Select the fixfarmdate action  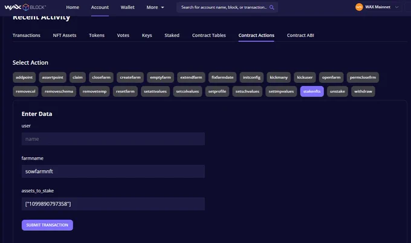coord(222,77)
